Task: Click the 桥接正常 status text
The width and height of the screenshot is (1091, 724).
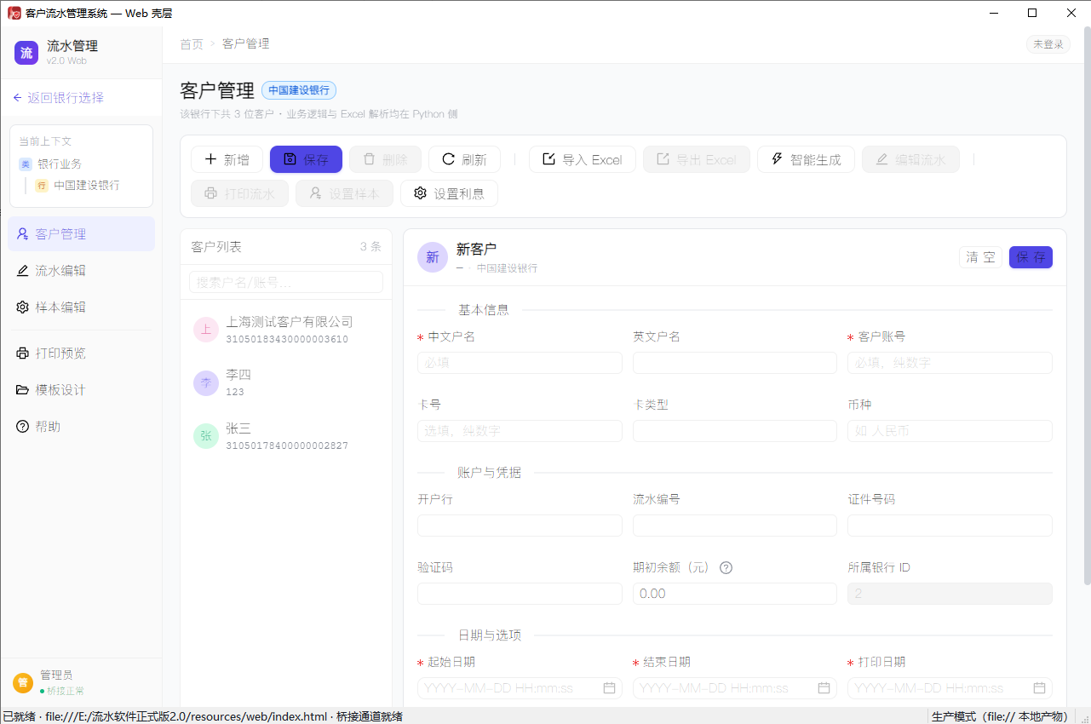Action: (x=66, y=691)
